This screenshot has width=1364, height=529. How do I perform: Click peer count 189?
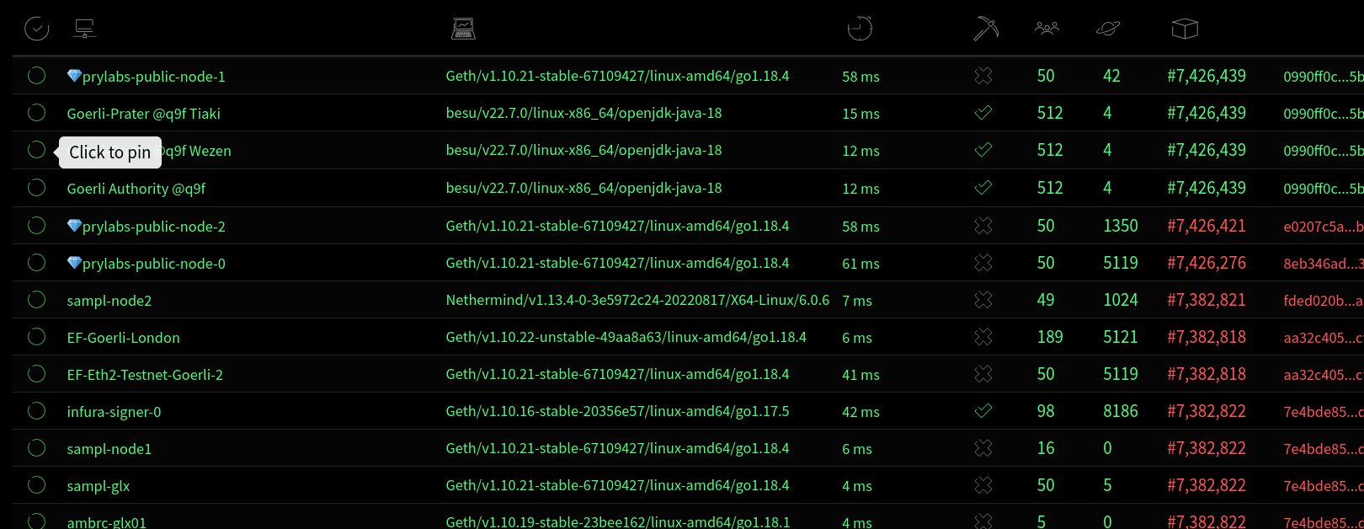click(1050, 337)
